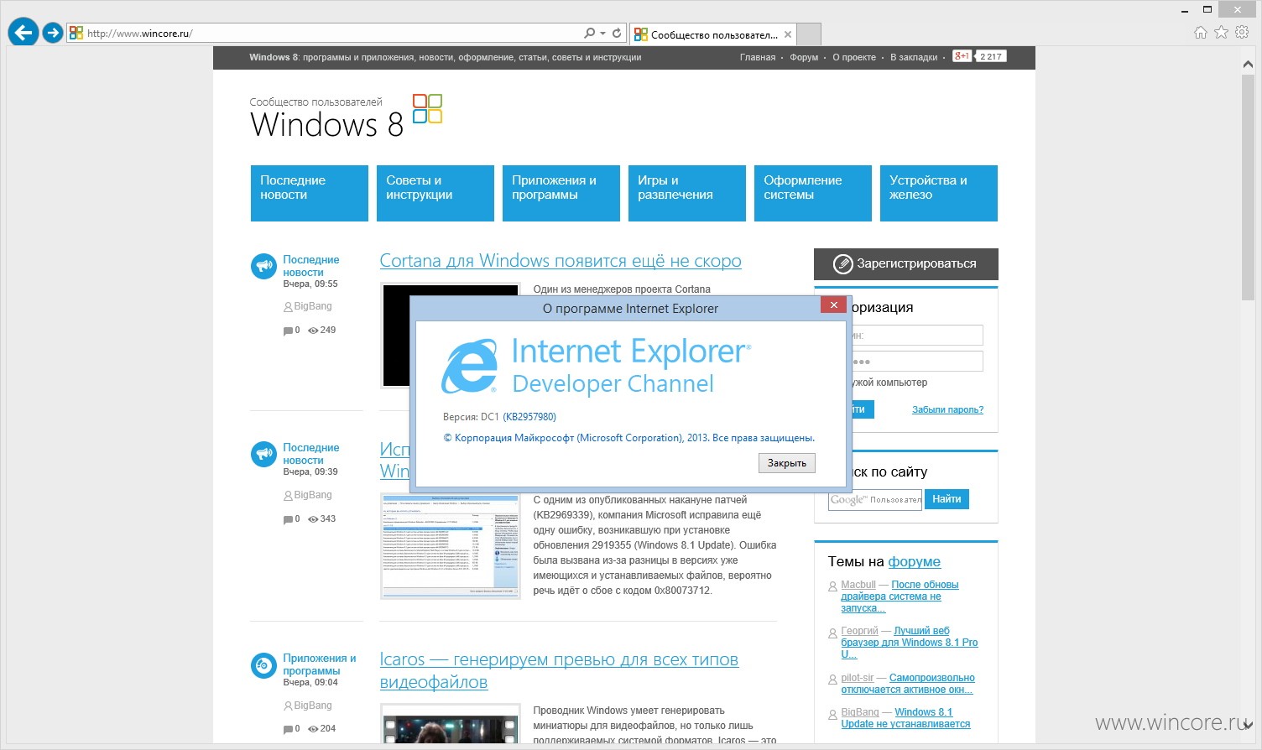Viewport: 1262px width, 750px height.
Task: Open BigBang author of 09:39 post
Action: click(x=313, y=495)
